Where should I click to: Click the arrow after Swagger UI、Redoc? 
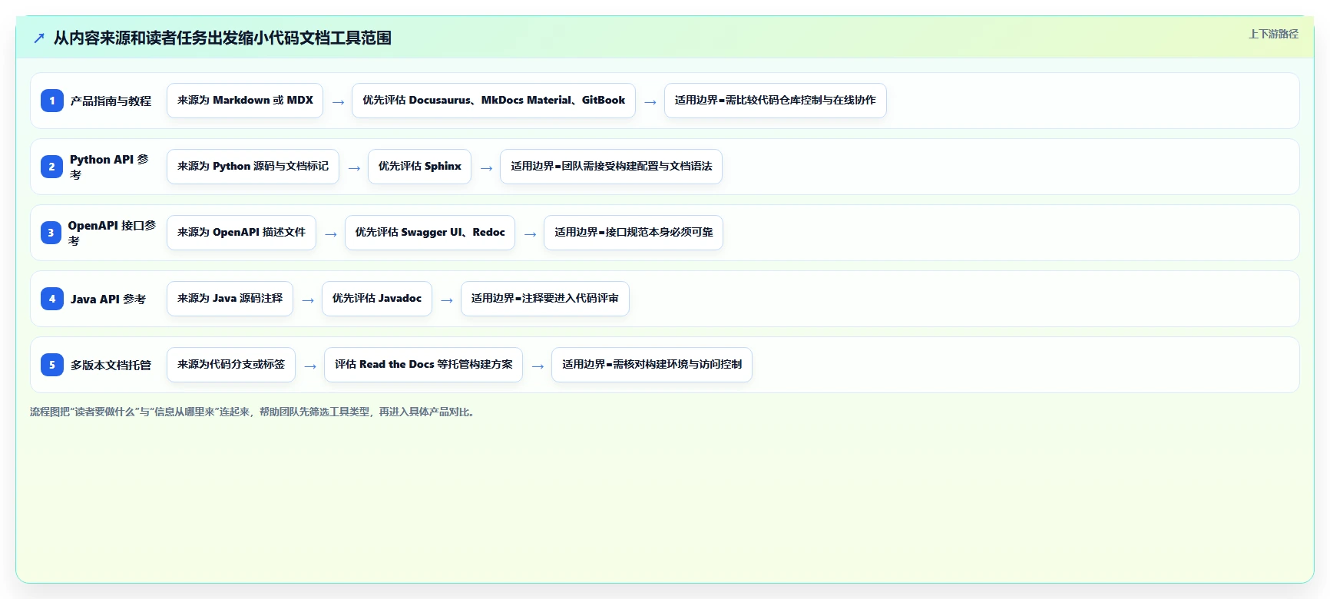click(x=530, y=234)
